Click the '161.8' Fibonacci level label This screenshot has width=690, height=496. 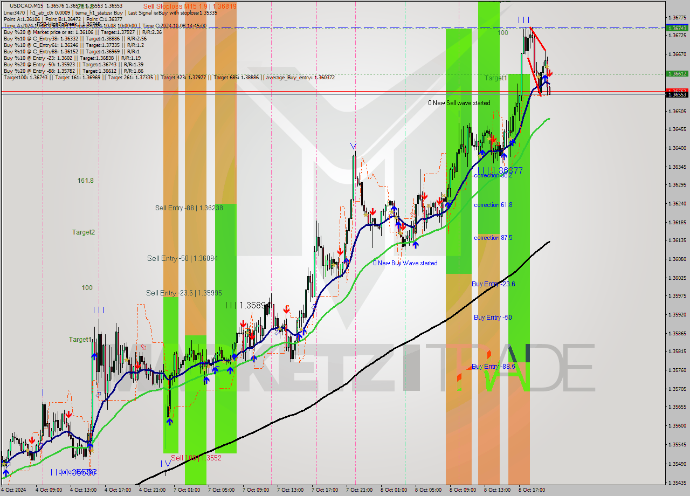tap(85, 181)
